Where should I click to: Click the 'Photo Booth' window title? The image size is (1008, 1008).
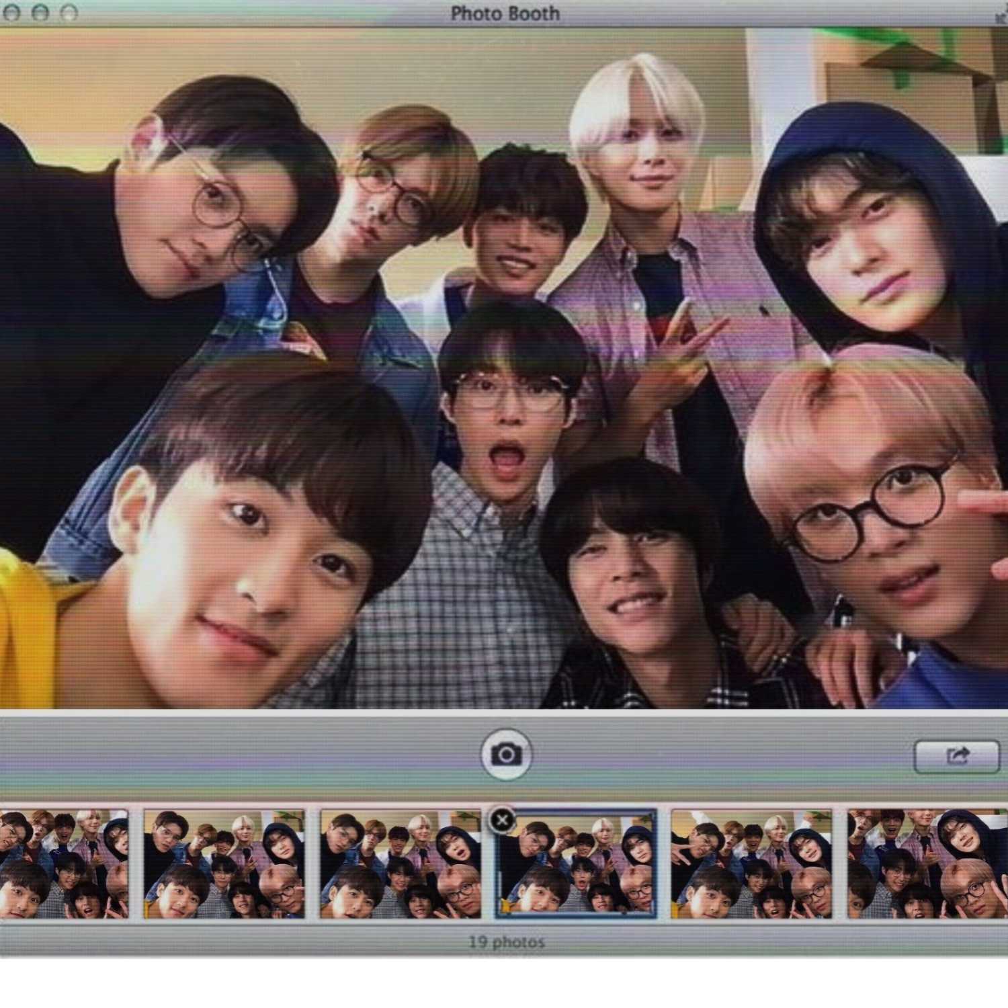click(505, 13)
